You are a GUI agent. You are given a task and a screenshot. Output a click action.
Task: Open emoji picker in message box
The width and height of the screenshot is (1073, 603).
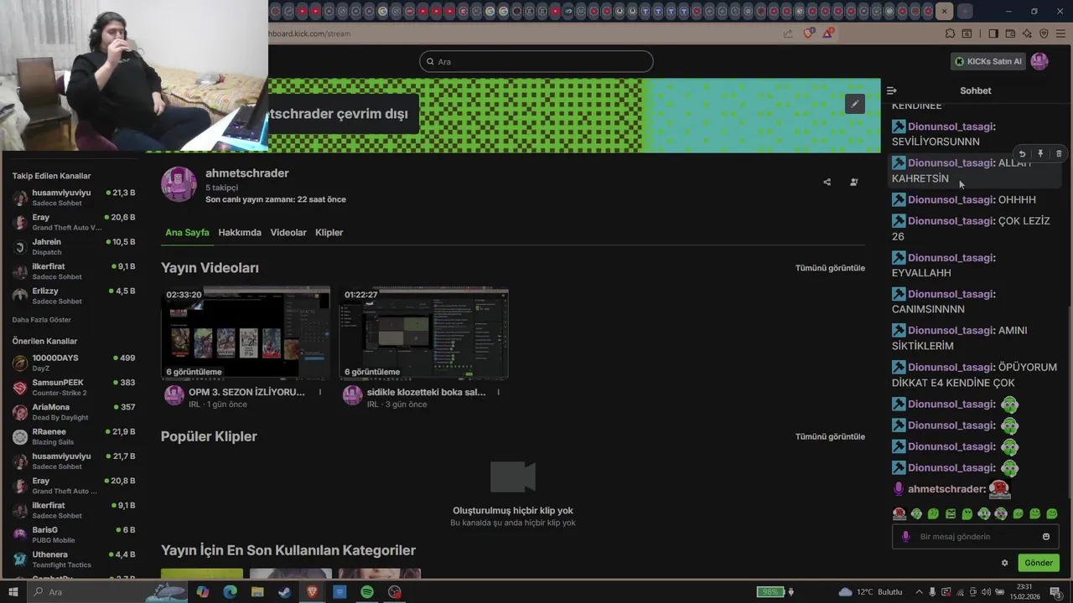pyautogui.click(x=1046, y=537)
